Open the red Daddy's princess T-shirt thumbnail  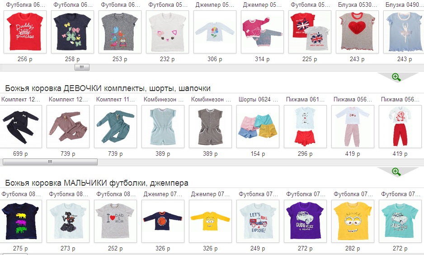coord(25,32)
